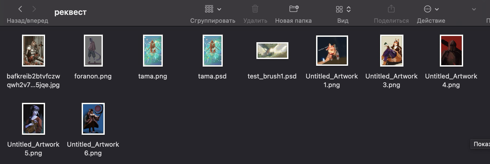Click the Показ button at the edge

[481, 144]
